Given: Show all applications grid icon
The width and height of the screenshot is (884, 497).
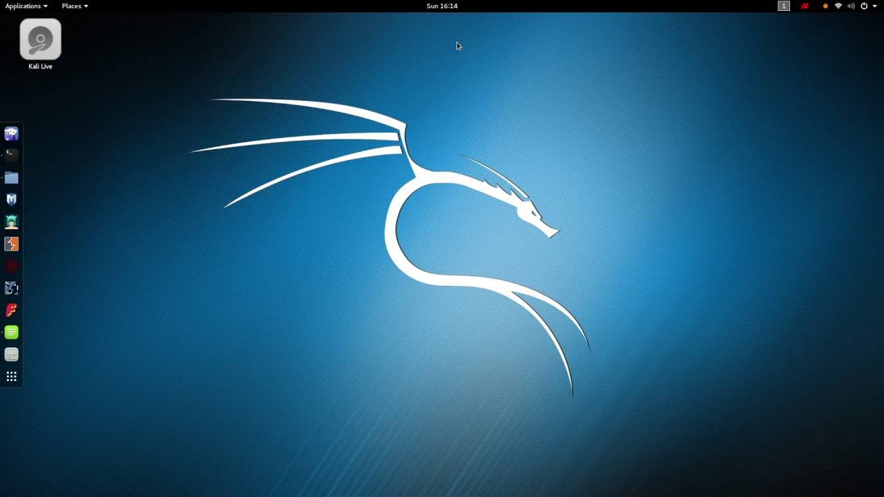Looking at the screenshot, I should pos(11,376).
